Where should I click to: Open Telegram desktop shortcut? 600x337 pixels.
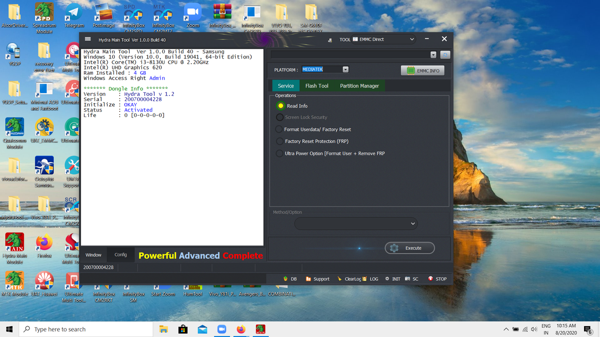[74, 15]
